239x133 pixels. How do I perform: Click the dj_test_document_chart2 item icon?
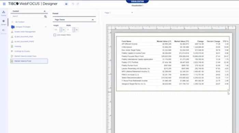(12, 41)
